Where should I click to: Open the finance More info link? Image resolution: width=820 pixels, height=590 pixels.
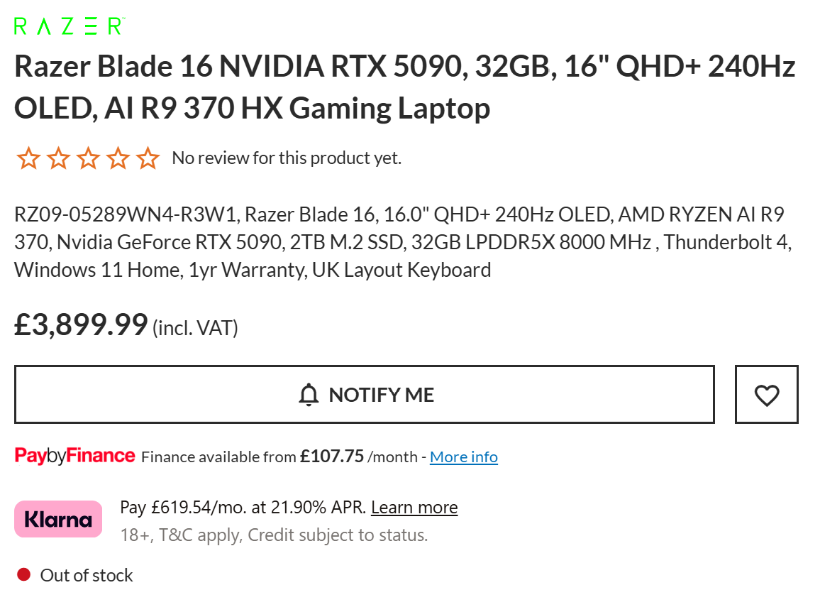pos(464,457)
